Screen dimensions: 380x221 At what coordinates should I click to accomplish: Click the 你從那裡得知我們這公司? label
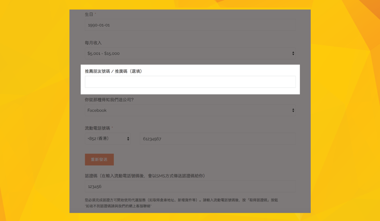click(109, 100)
